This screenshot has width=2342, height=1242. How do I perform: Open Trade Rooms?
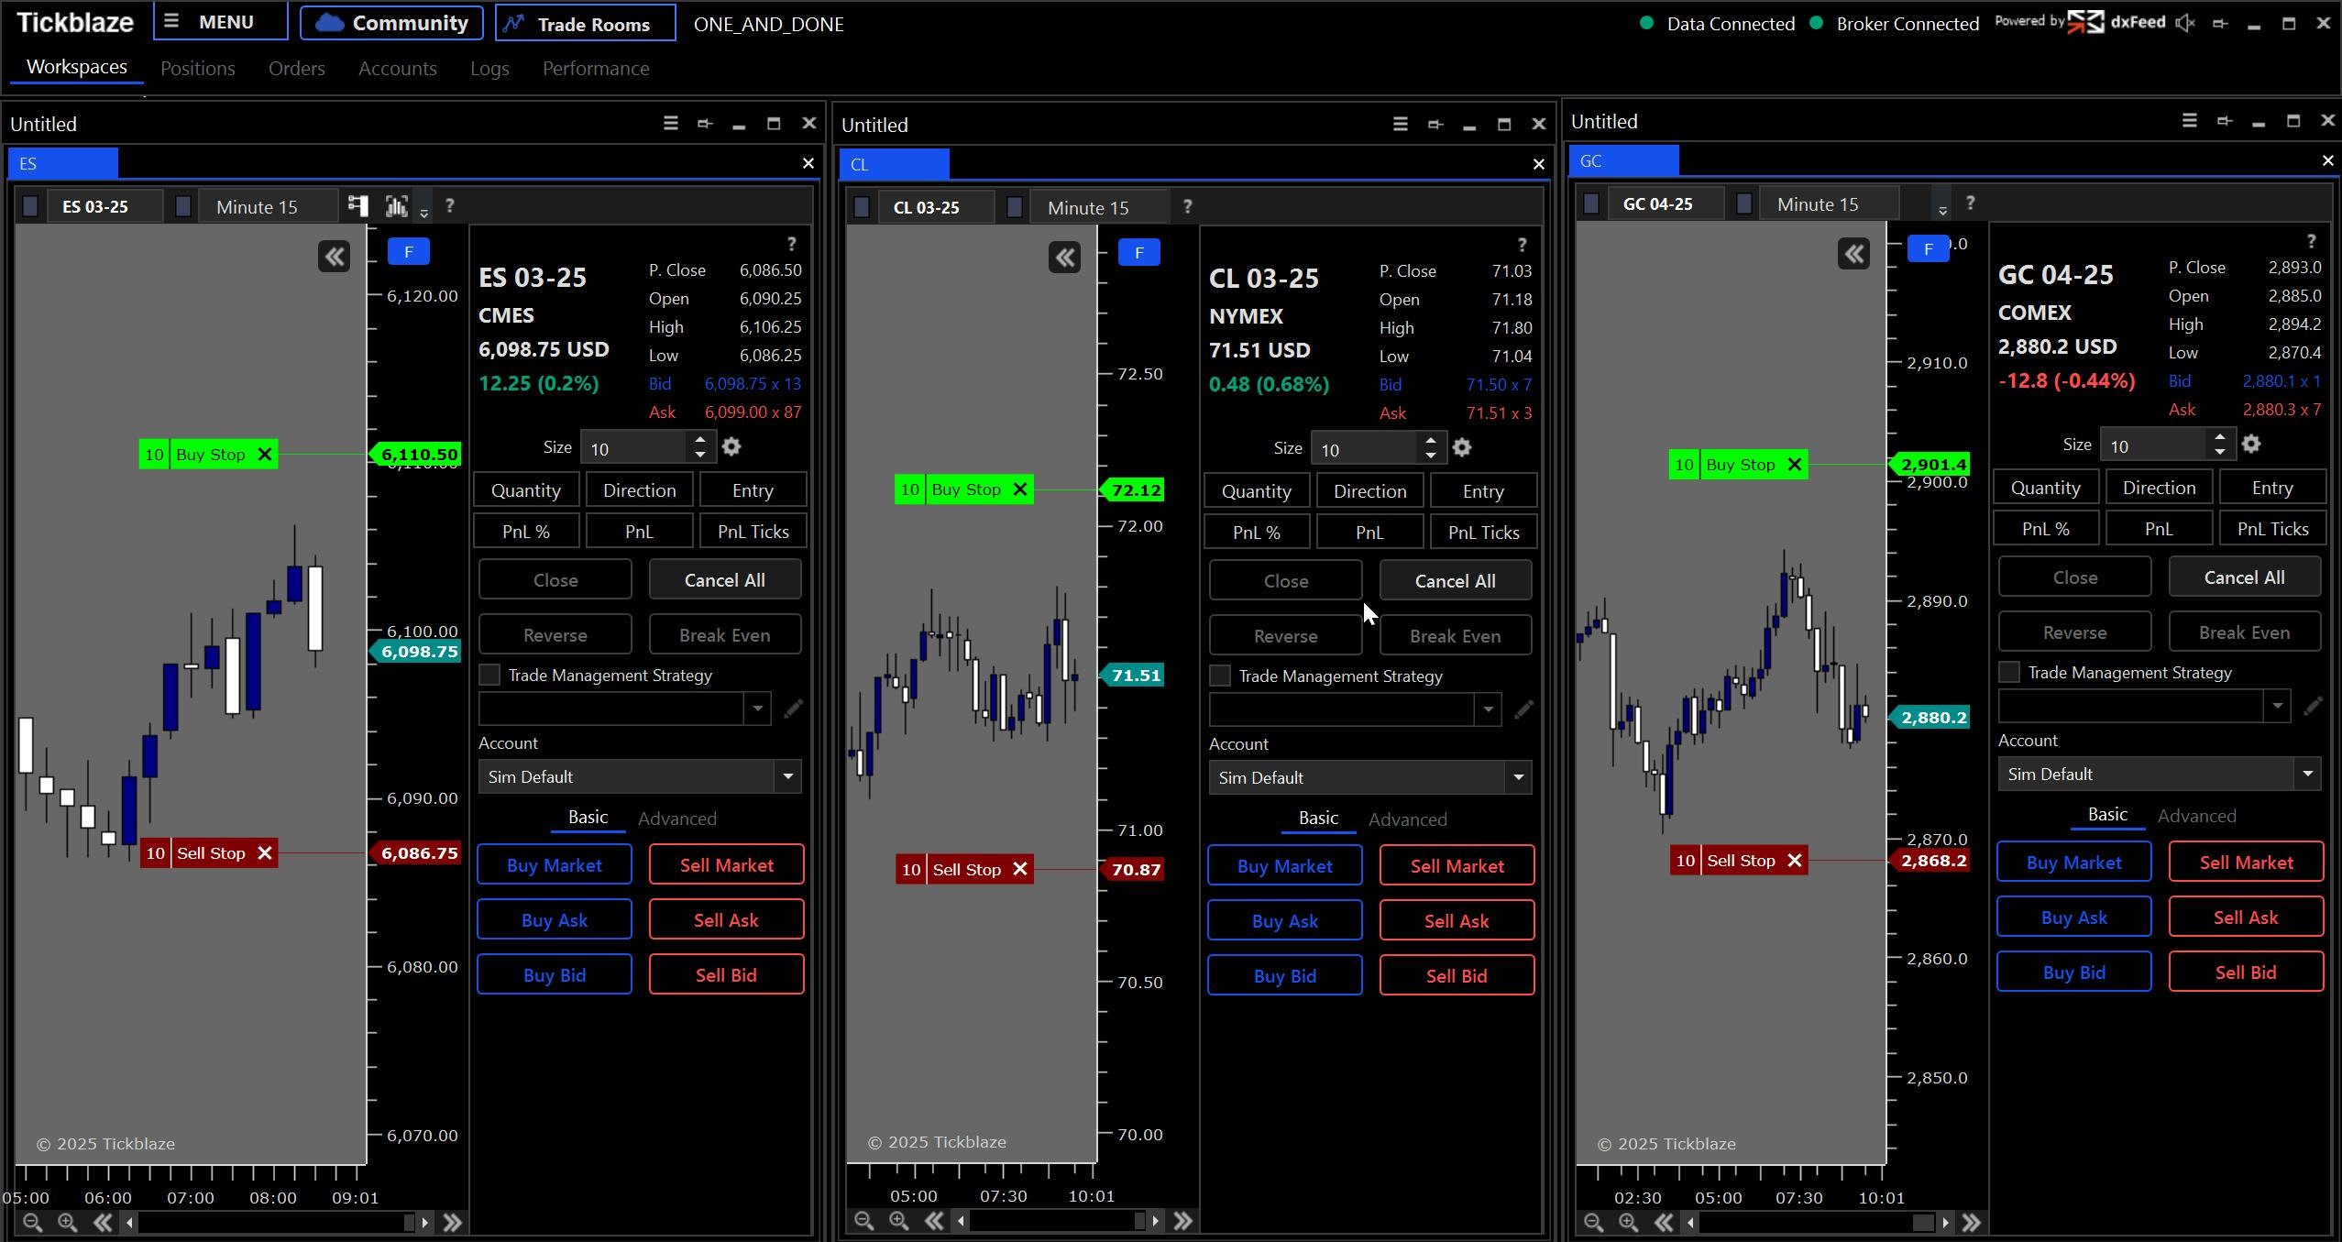[x=586, y=23]
